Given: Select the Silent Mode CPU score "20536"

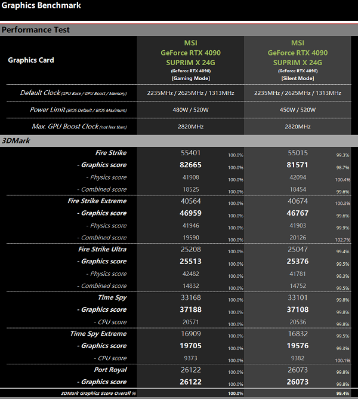Looking at the screenshot, I should point(298,322).
